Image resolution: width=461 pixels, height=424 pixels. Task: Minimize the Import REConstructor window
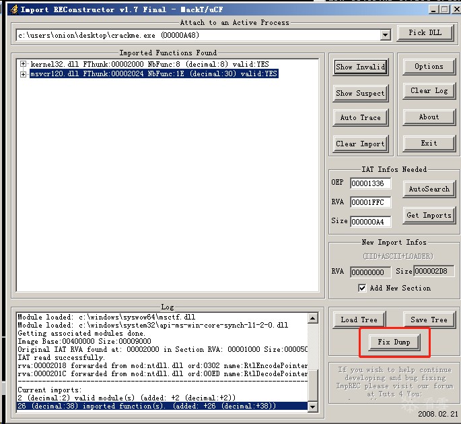point(434,9)
